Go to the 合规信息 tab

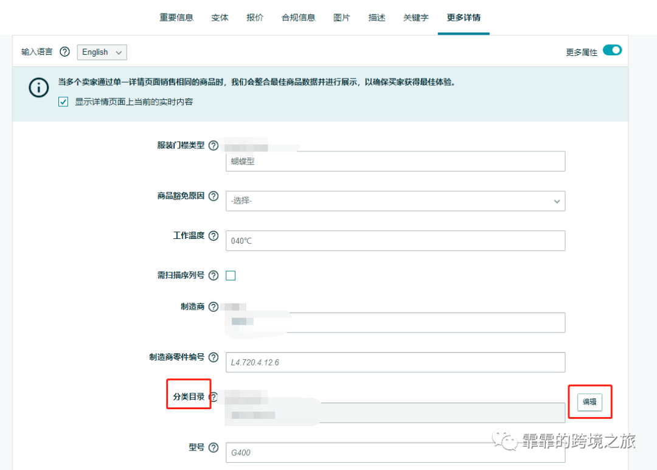pos(298,18)
